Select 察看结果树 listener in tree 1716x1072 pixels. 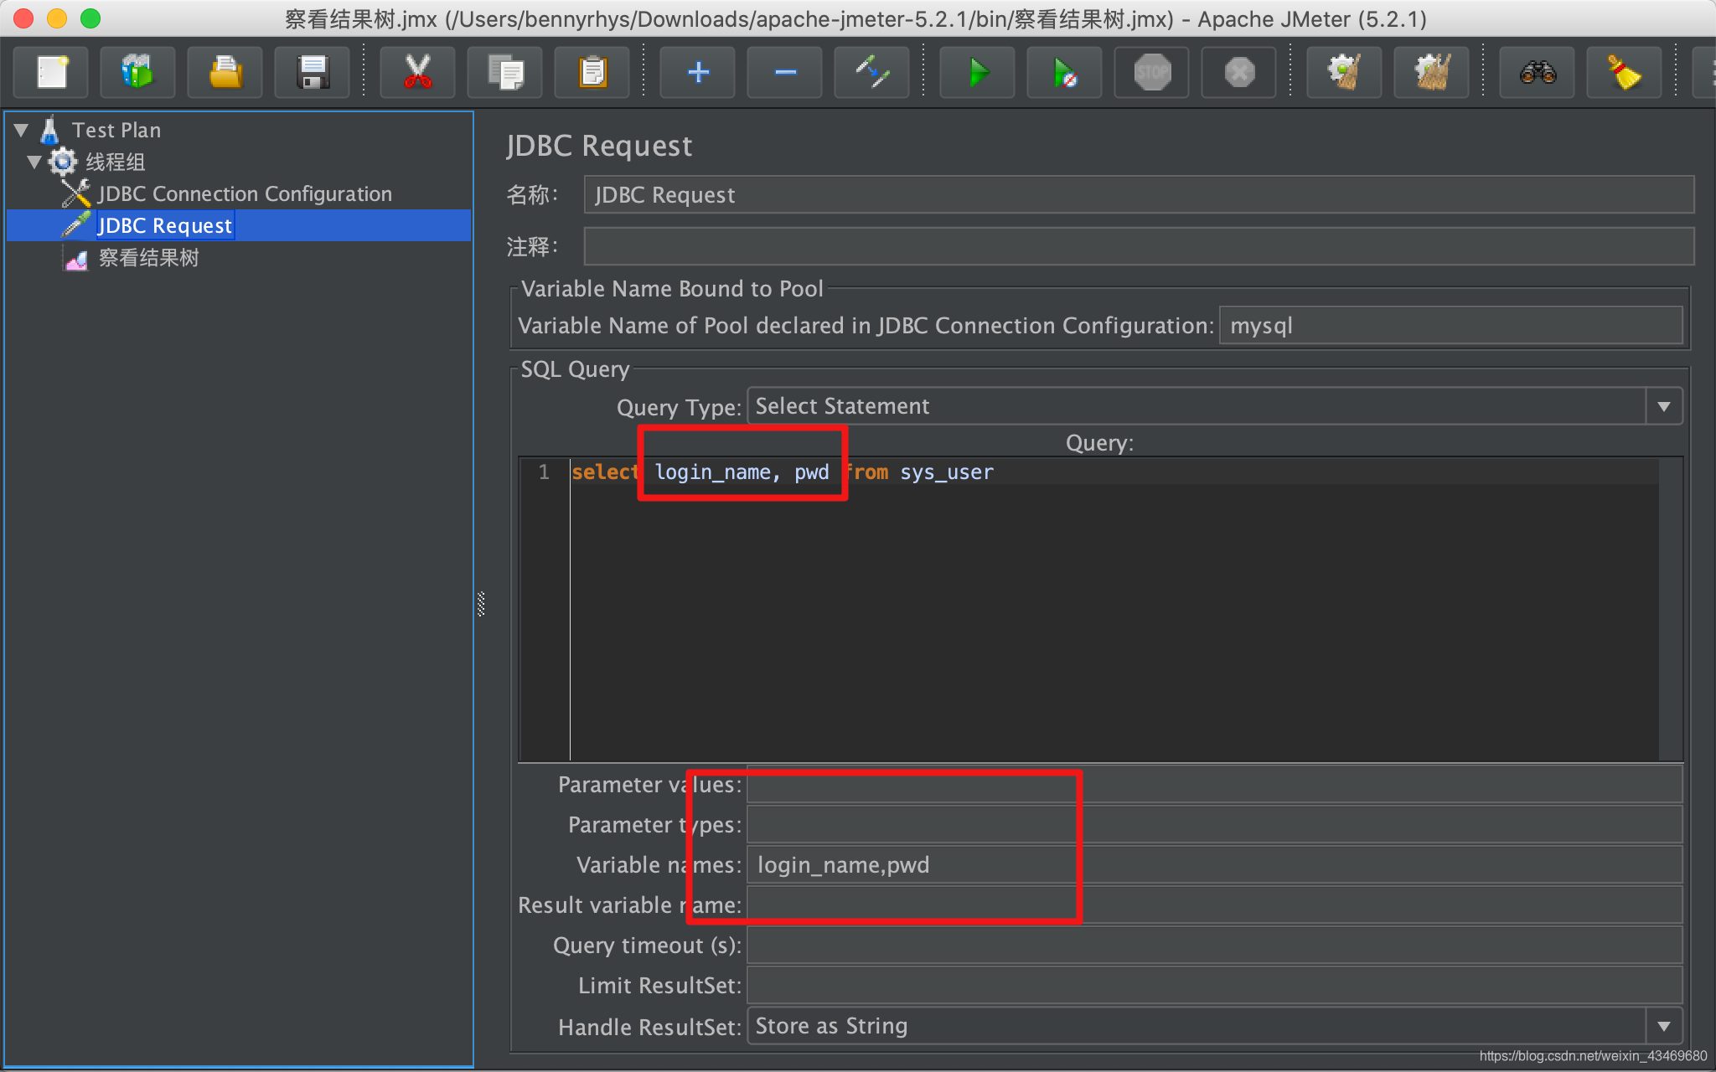coord(148,258)
